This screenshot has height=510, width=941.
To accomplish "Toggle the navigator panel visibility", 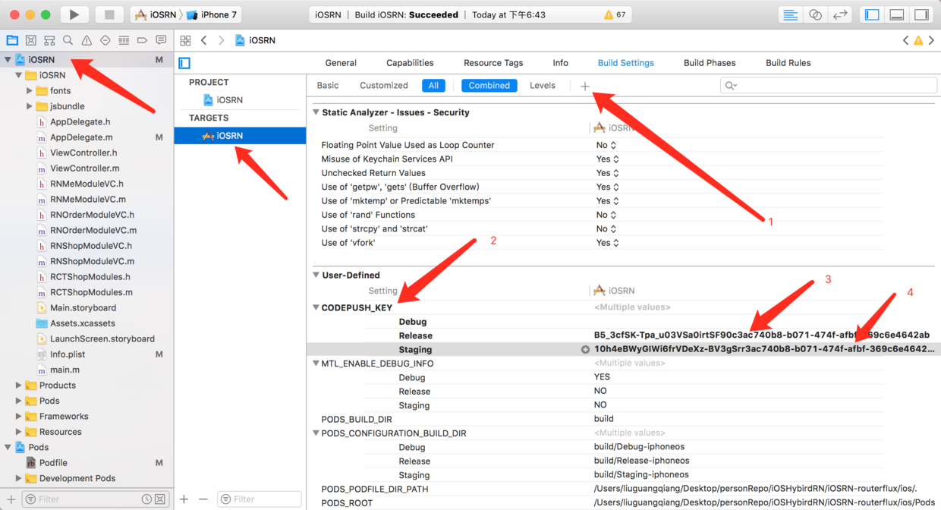I will coord(872,14).
